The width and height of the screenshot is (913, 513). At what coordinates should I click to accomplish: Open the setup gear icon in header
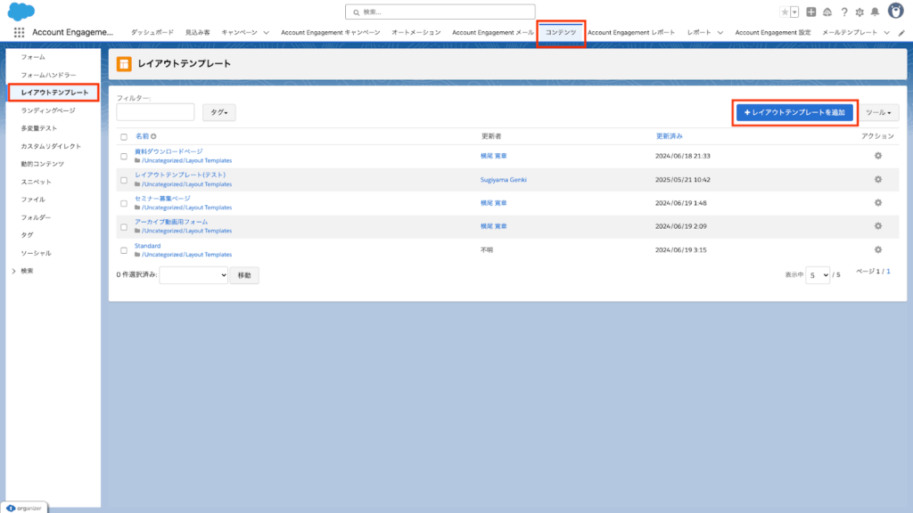pos(860,12)
